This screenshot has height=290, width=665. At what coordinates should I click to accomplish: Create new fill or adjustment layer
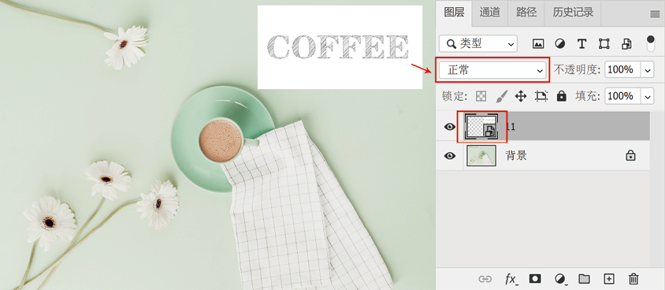point(561,278)
